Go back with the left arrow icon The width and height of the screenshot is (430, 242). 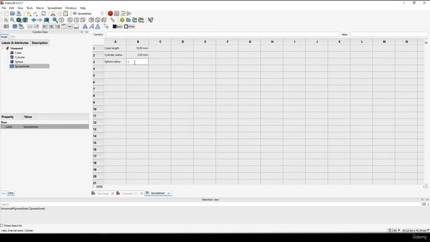point(34,20)
